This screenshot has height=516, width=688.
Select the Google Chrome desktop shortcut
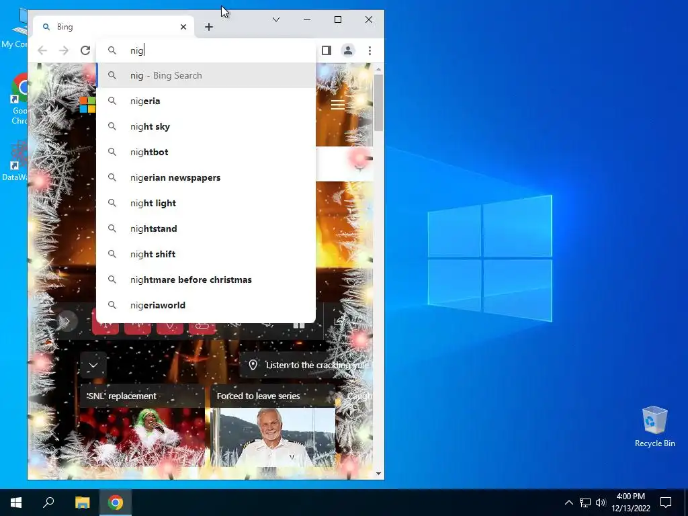pyautogui.click(x=19, y=99)
